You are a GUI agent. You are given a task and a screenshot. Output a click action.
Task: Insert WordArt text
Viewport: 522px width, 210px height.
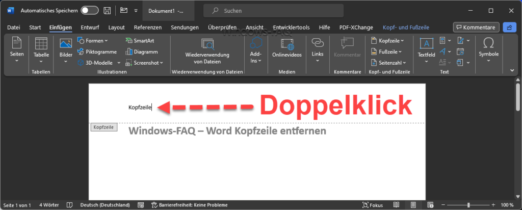coord(445,51)
